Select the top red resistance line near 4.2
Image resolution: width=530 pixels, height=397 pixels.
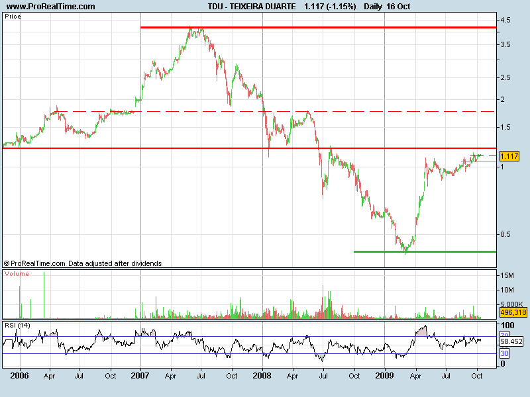(319, 27)
